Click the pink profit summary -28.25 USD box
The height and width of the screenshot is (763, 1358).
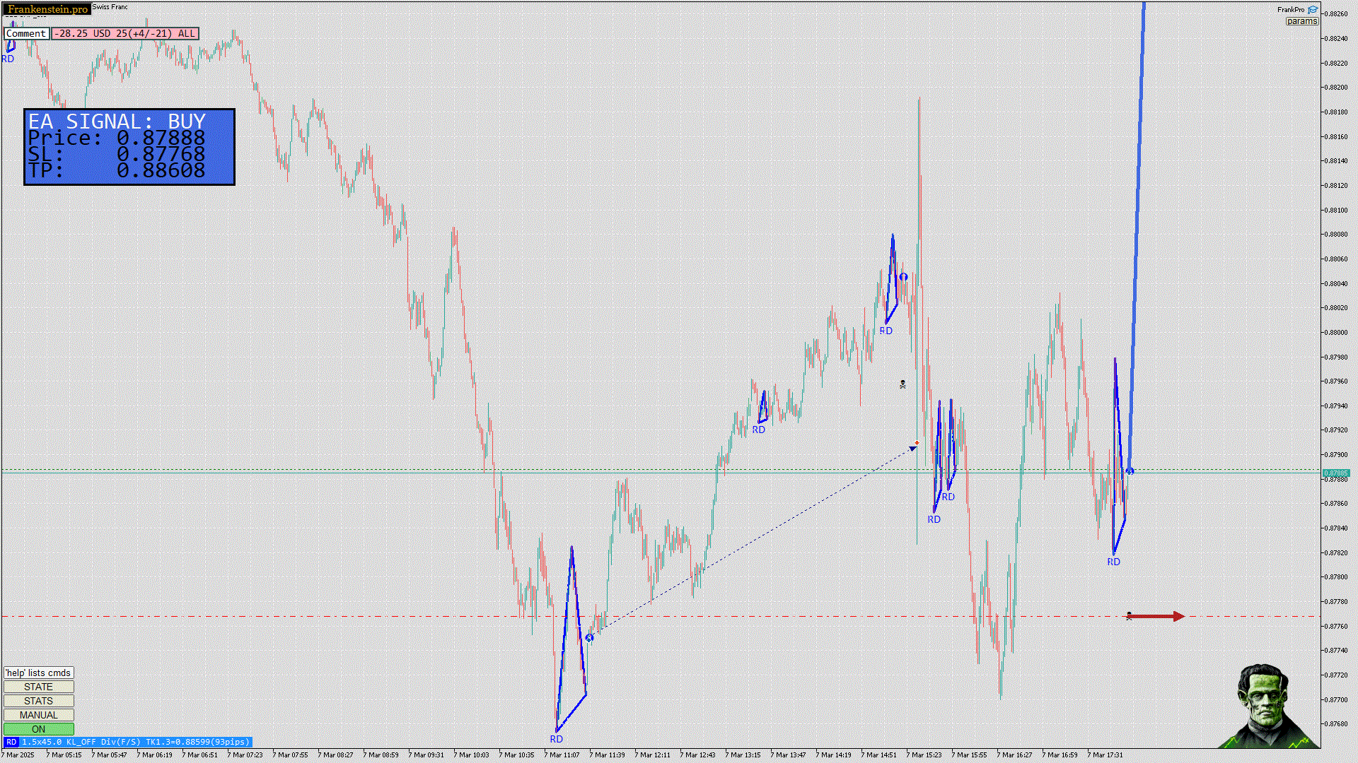click(x=124, y=33)
